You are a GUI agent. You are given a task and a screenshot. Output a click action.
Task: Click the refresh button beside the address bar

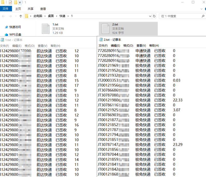pos(154,16)
